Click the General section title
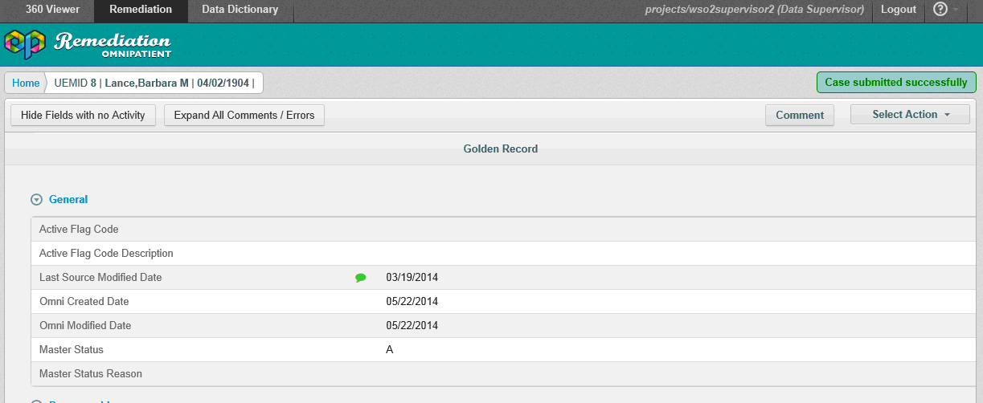This screenshot has width=983, height=403. tap(68, 199)
